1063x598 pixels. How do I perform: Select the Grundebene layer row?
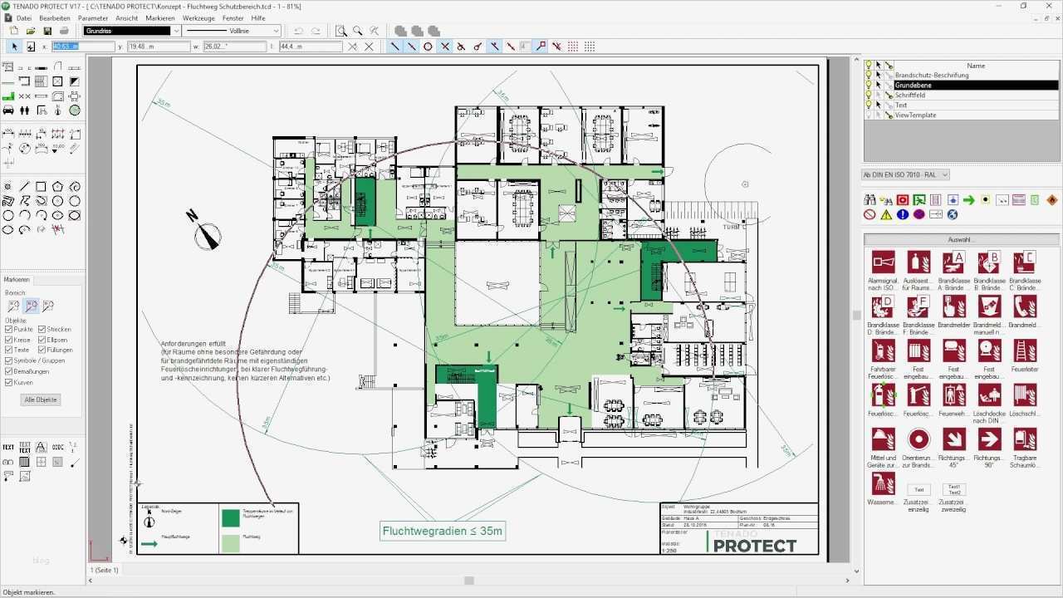[x=962, y=86]
